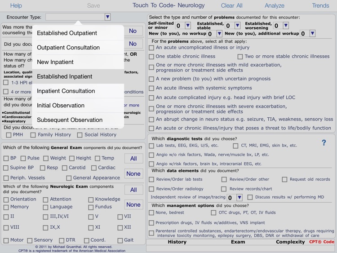
Task: Tap All for General Exam components
Action: click(x=134, y=159)
